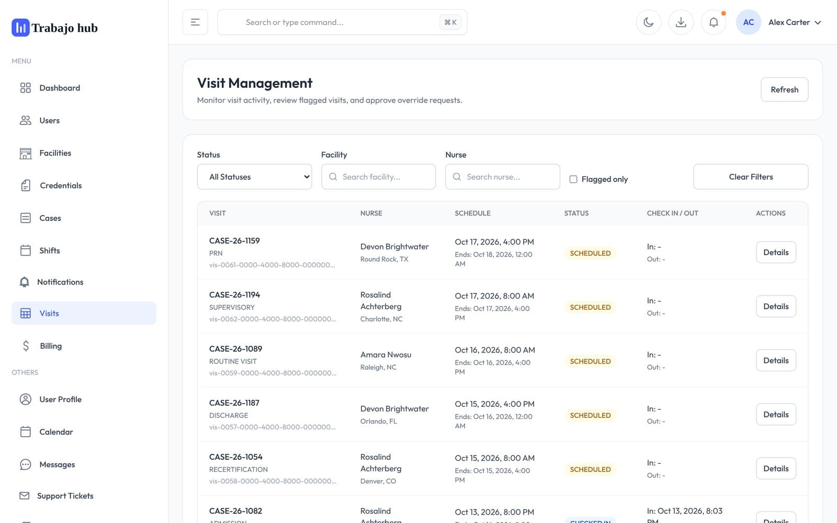Click the AC user avatar
Viewport: 837px width, 523px height.
click(x=749, y=22)
